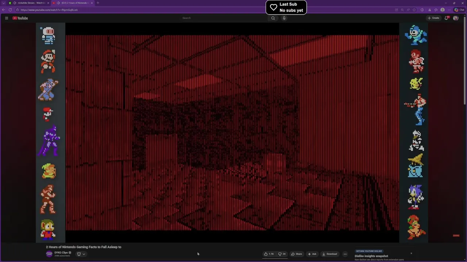Open the Copilot Chat button
467x262 pixels.
tap(459, 10)
